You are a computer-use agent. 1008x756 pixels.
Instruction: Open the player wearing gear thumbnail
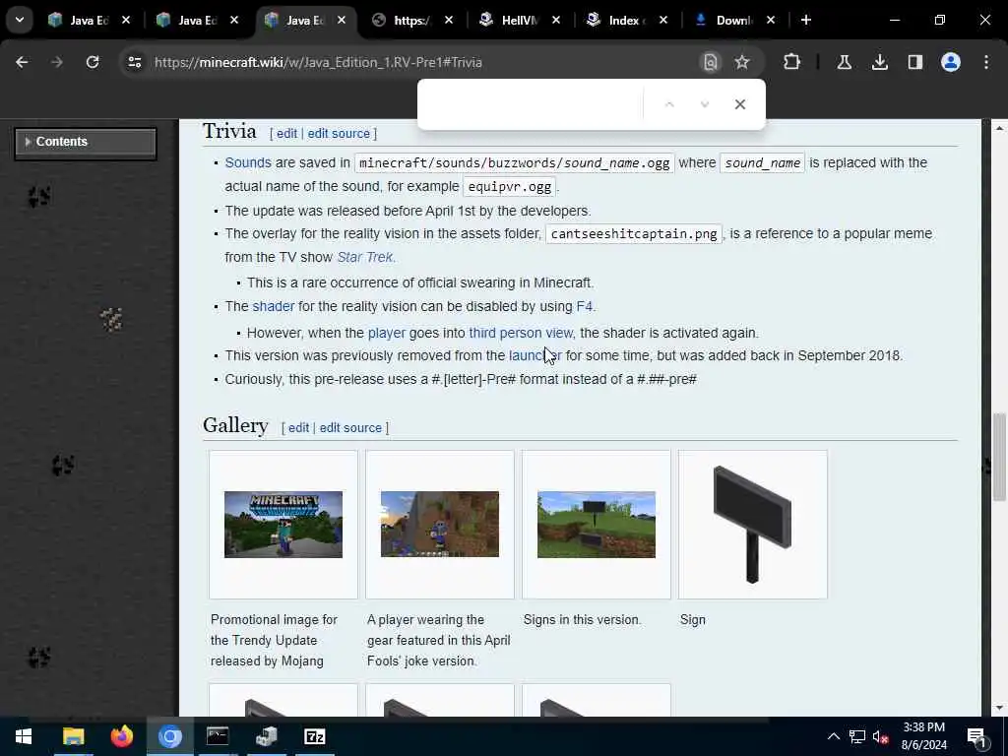pyautogui.click(x=440, y=525)
